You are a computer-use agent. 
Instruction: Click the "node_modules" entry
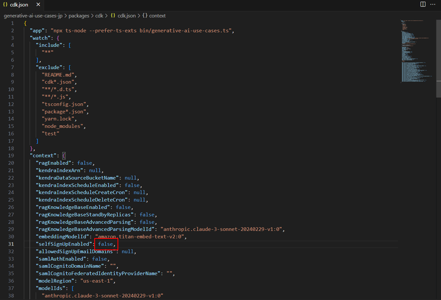point(62,126)
